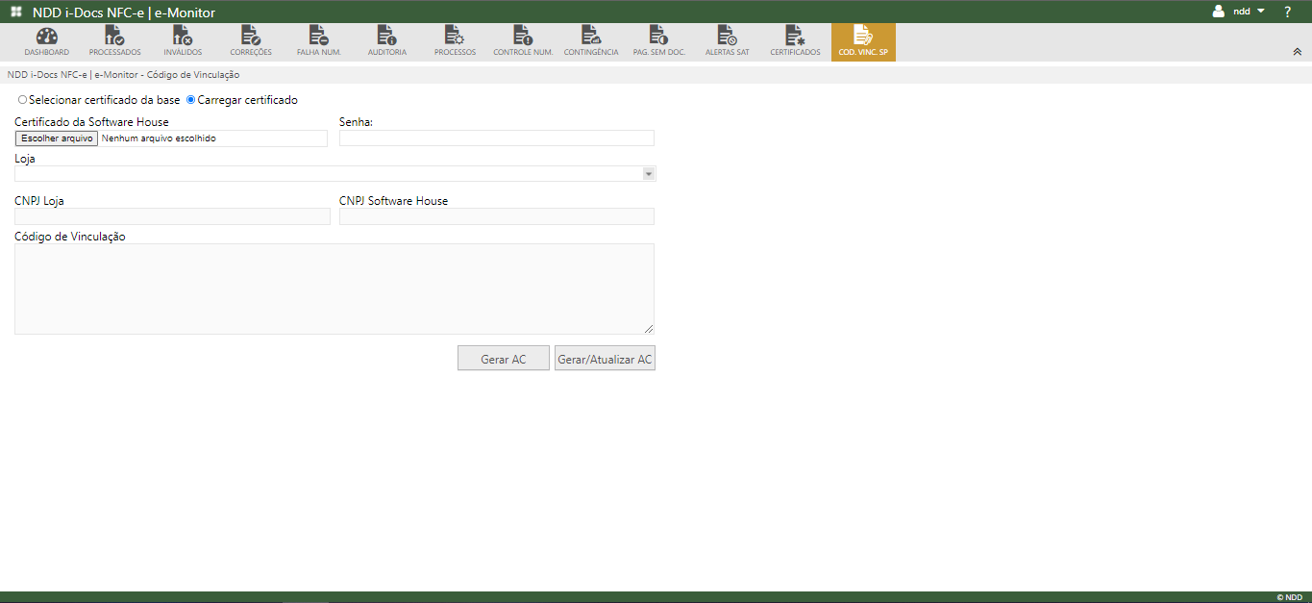
Task: Open Pag. Sem Doc. section
Action: click(658, 42)
